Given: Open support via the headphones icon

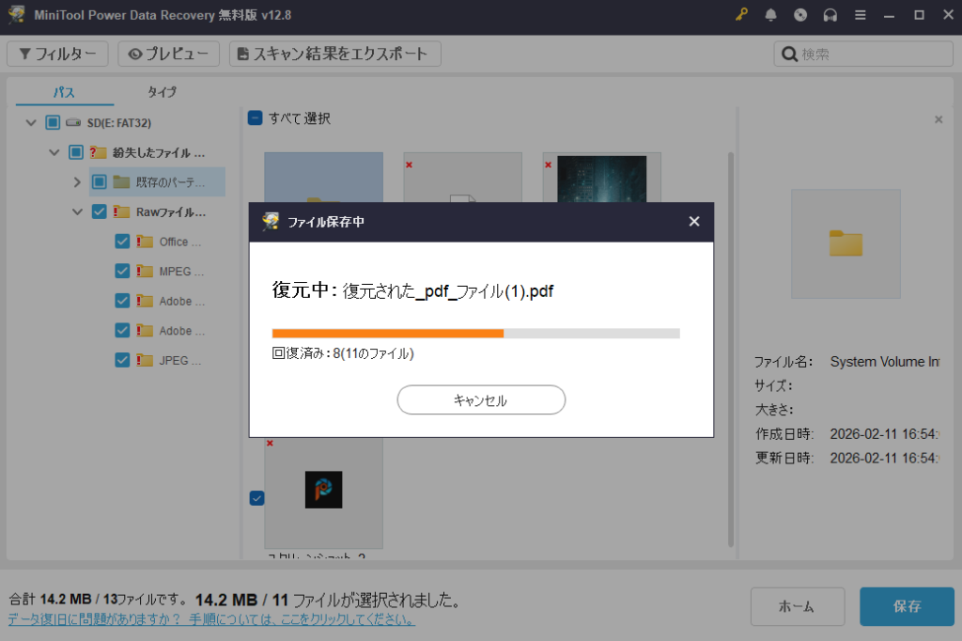Looking at the screenshot, I should point(830,15).
